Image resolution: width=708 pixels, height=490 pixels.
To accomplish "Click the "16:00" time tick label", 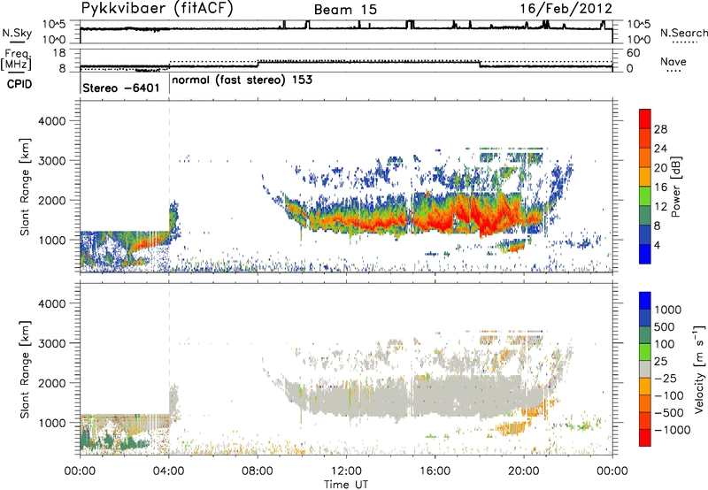I will click(435, 471).
